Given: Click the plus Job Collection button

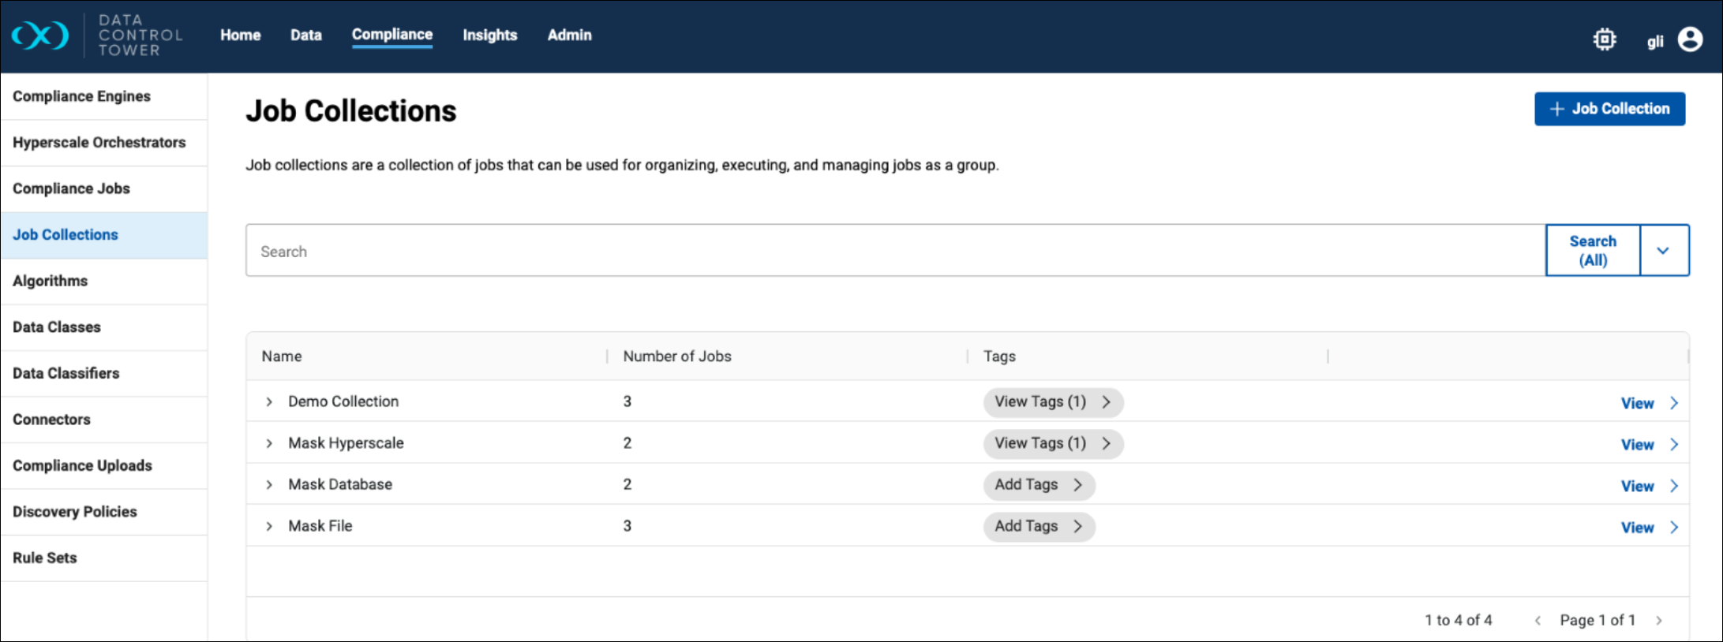Looking at the screenshot, I should click(x=1609, y=109).
